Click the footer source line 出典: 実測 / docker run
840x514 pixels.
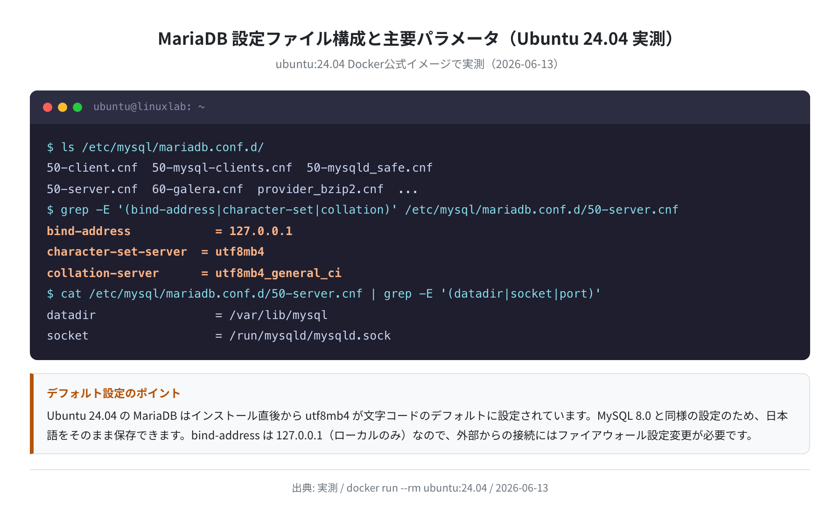click(x=420, y=488)
